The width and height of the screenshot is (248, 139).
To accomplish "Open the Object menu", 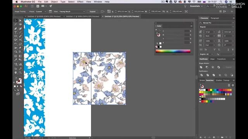I will click(x=54, y=2).
